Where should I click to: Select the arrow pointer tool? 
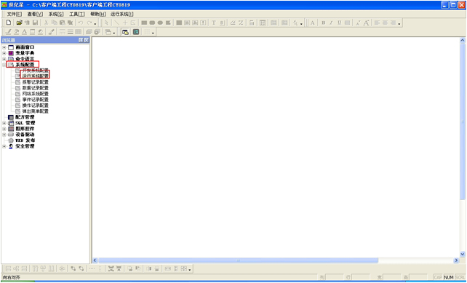coord(106,23)
